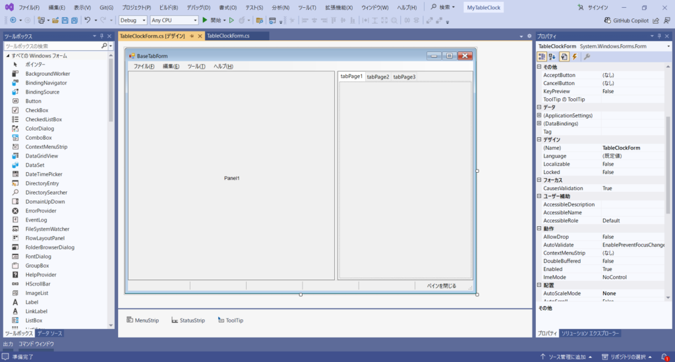This screenshot has height=362, width=675.
Task: Click the Save All toolbar icon
Action: (x=74, y=20)
